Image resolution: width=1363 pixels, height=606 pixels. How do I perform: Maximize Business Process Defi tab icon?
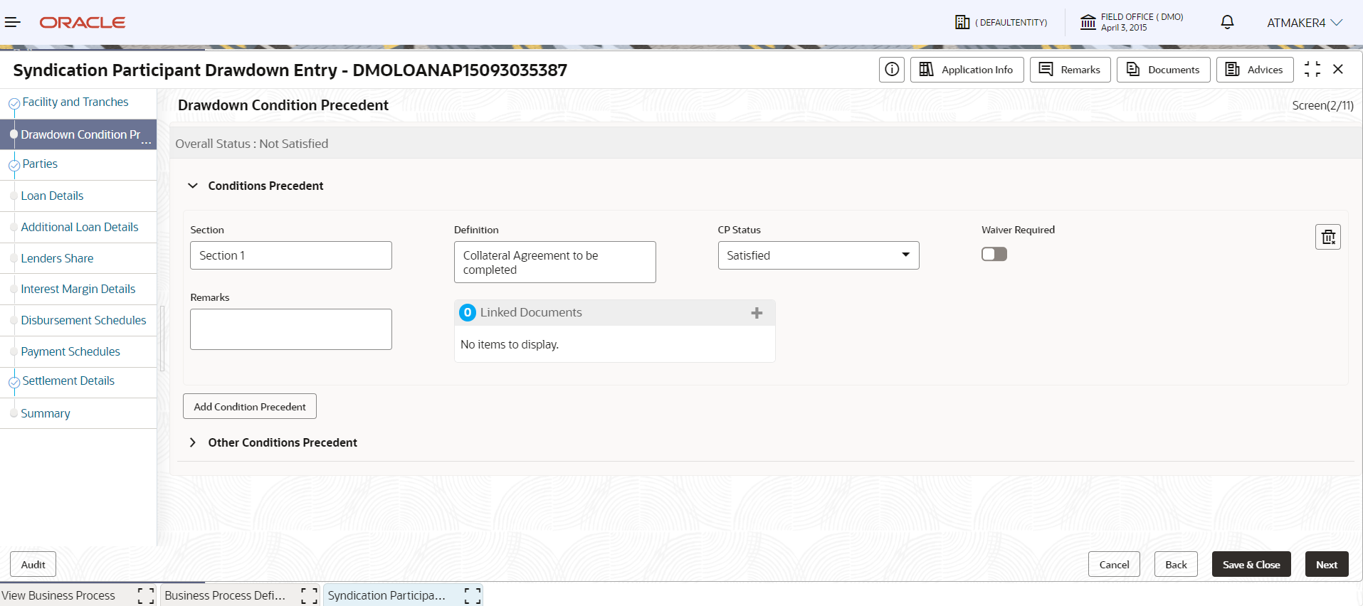coord(310,595)
